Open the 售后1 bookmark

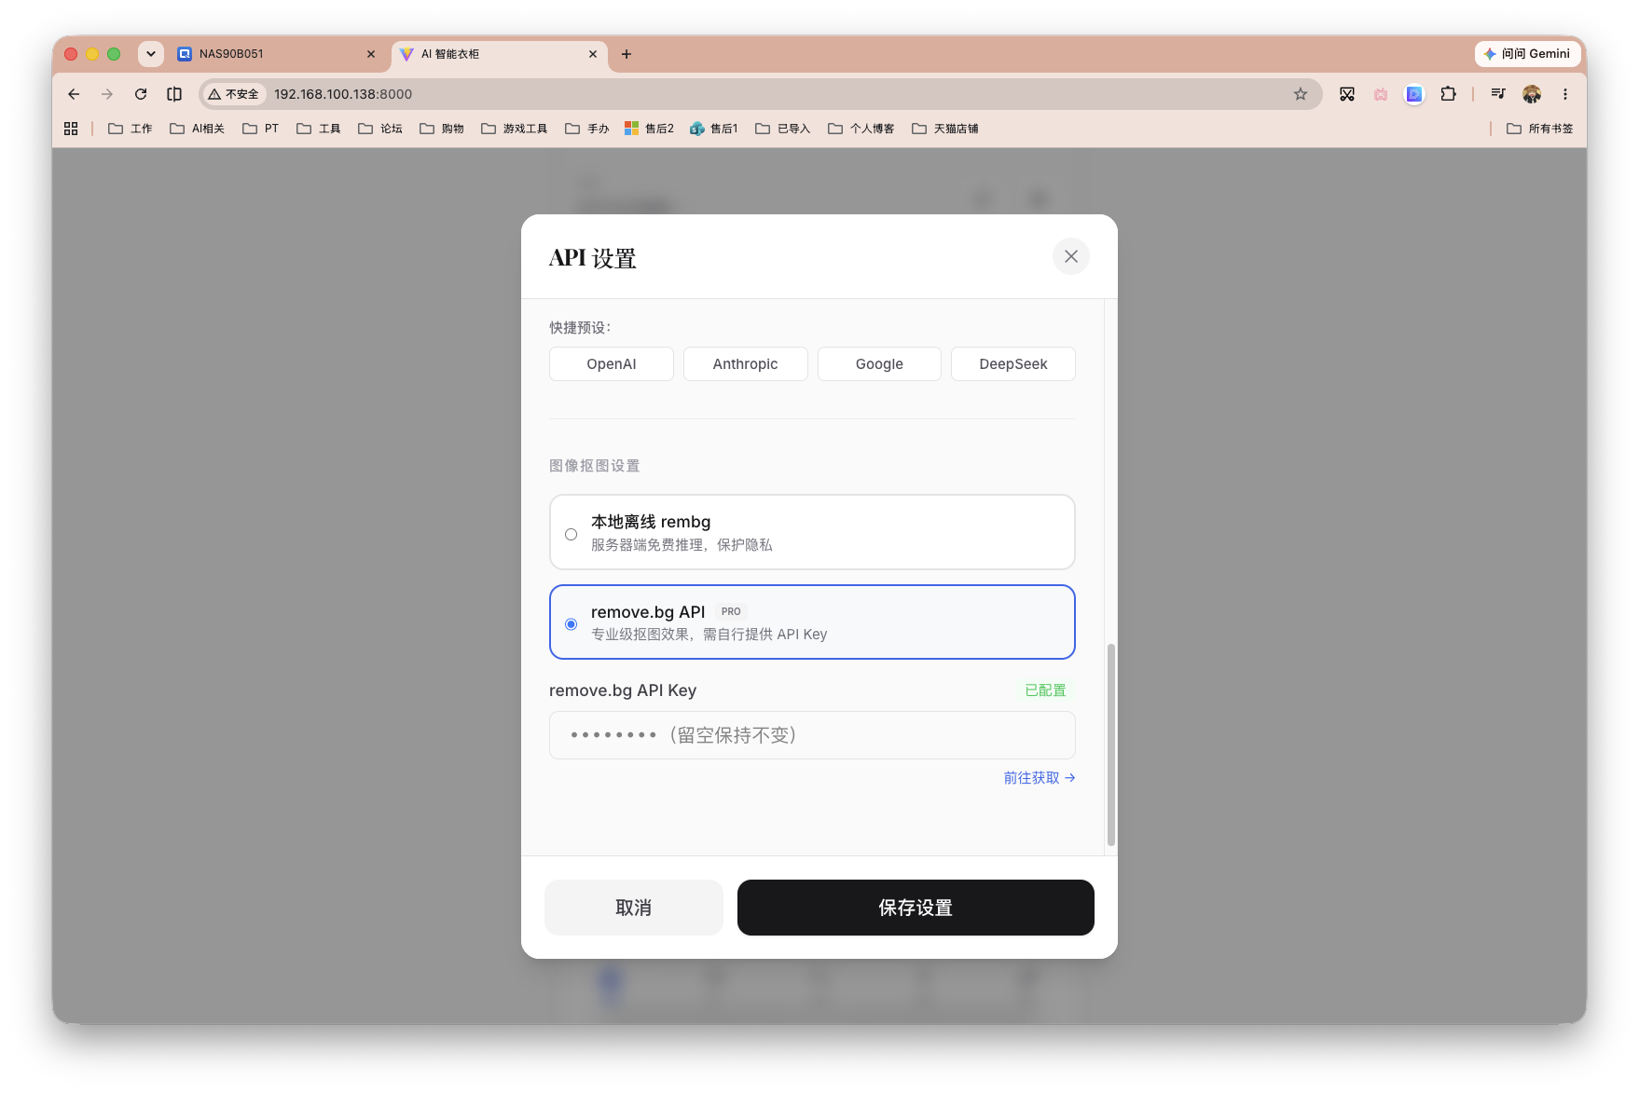pos(714,129)
